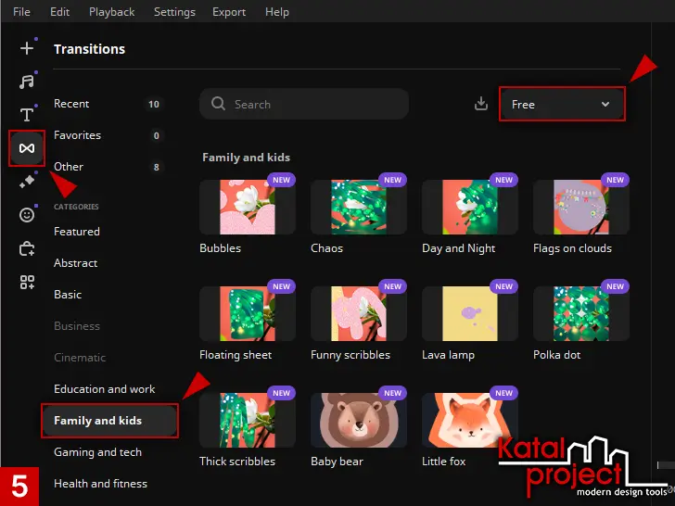This screenshot has width=675, height=506.
Task: Open the Help menu
Action: tap(277, 12)
